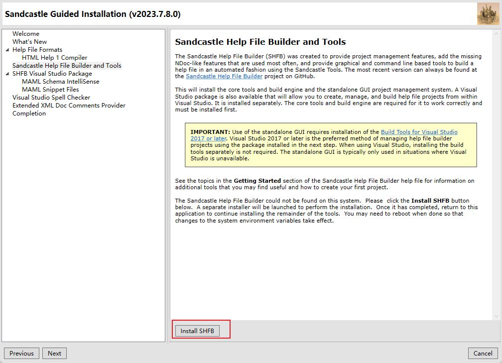Click the Sandcastle logo image in header
The image size is (502, 363).
tap(488, 14)
